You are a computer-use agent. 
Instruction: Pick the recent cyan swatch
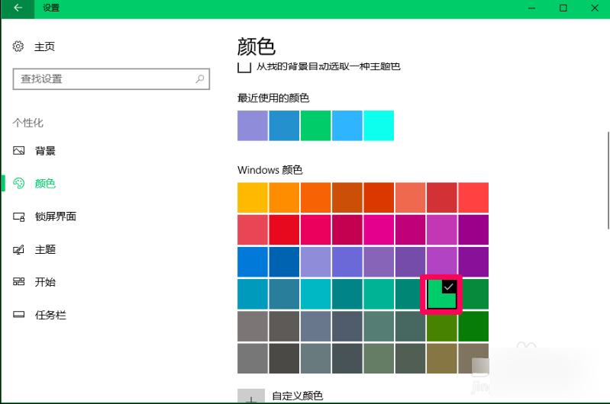(379, 126)
